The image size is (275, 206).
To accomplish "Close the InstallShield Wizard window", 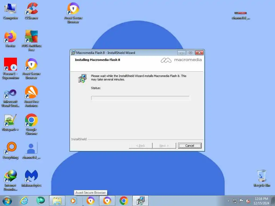I will [200, 53].
